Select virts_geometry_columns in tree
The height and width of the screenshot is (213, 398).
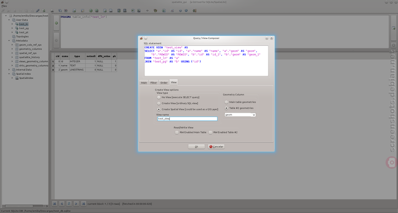pos(33,66)
